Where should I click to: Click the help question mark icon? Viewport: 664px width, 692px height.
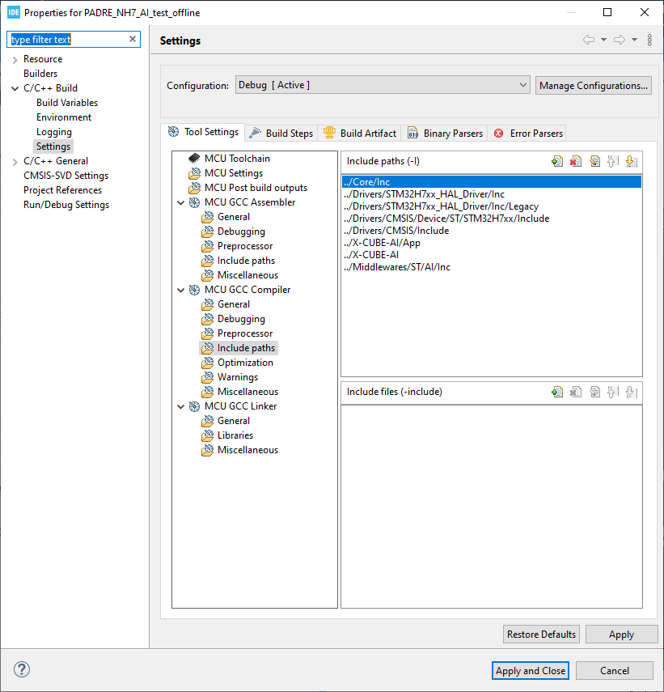22,669
